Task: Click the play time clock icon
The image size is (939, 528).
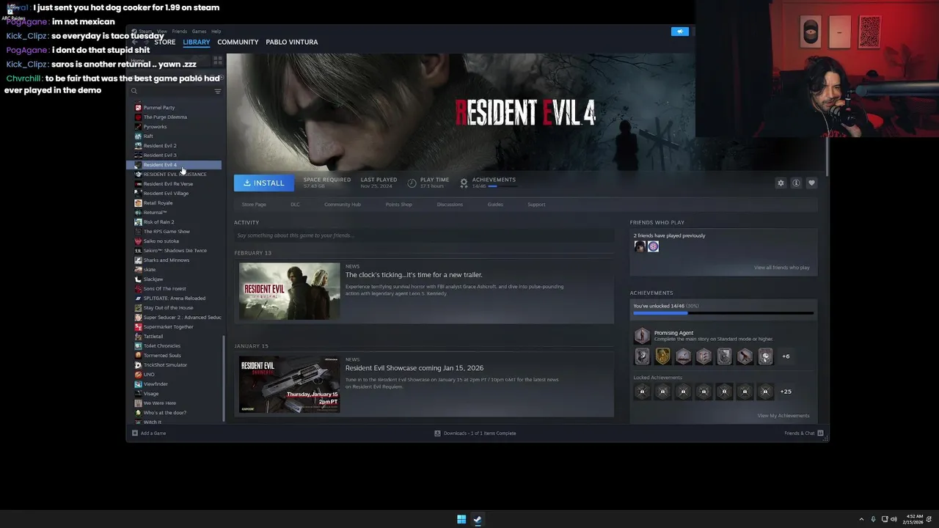Action: 412,183
